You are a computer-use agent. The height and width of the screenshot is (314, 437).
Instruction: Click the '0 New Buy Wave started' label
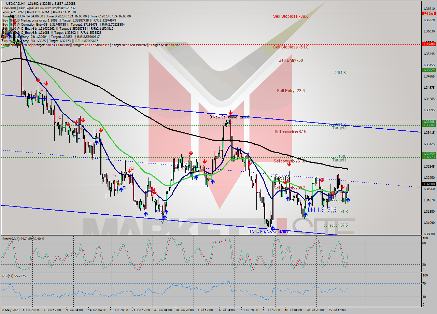tap(269, 232)
